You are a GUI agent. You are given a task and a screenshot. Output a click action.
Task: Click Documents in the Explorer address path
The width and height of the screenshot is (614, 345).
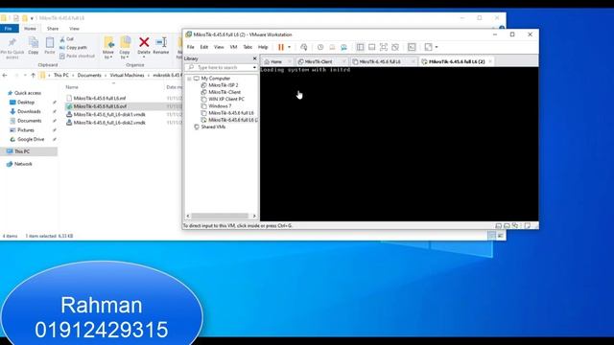[x=89, y=75]
